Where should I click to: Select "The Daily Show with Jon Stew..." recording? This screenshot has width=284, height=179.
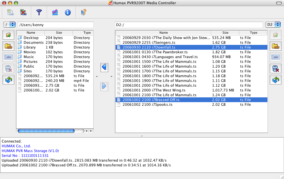[191, 38]
